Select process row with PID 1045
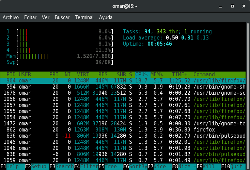This screenshot has height=170, width=250. coord(123,142)
